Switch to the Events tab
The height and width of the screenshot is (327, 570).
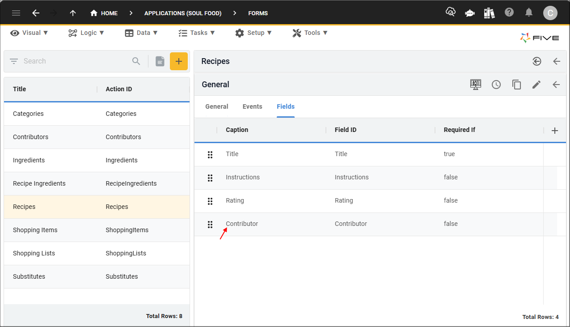pyautogui.click(x=253, y=106)
